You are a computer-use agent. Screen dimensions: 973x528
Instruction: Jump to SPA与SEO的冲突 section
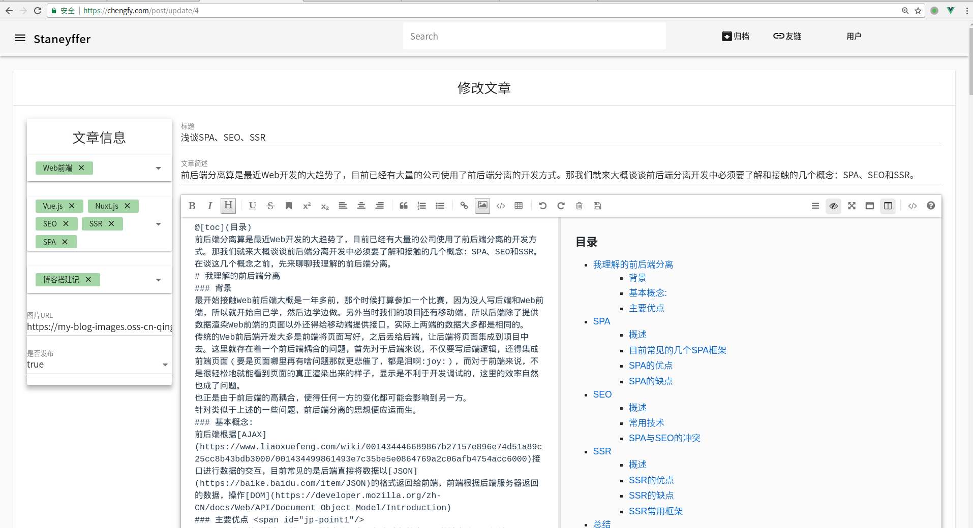pyautogui.click(x=664, y=438)
